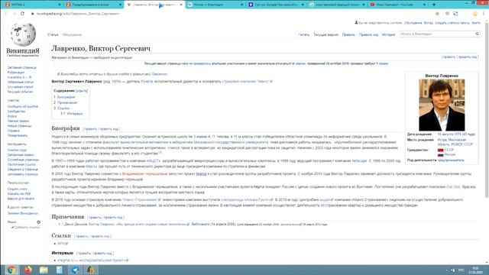489x275 pixels.
Task: Click предприниматель link in infobox
Action: pyautogui.click(x=451, y=160)
